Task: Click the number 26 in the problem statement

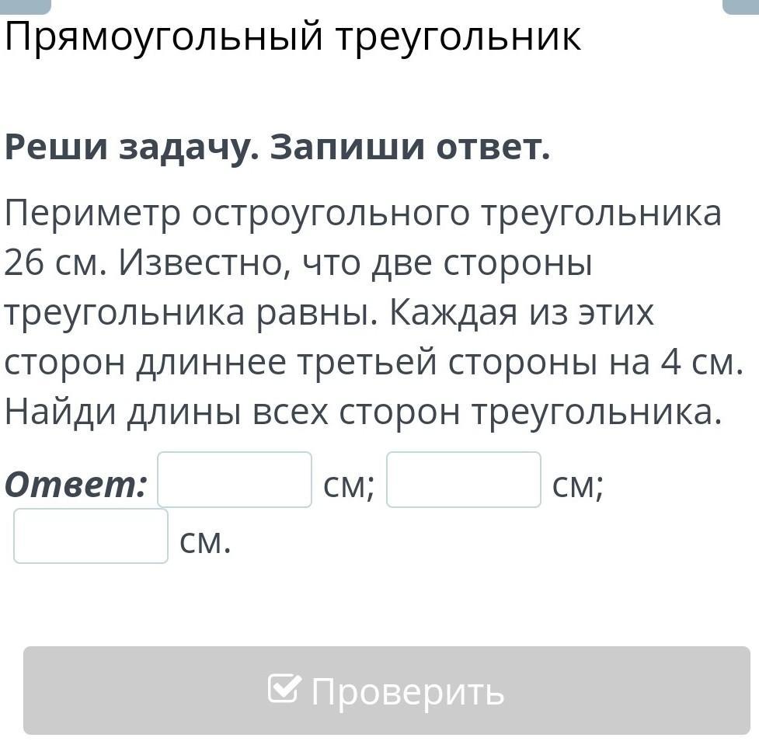Action: pyautogui.click(x=24, y=263)
